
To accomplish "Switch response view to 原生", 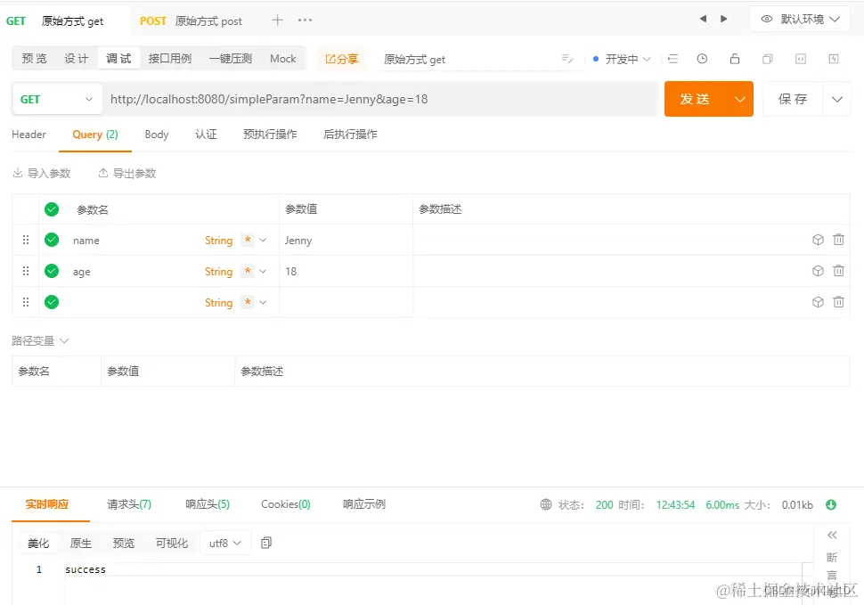I will click(80, 544).
